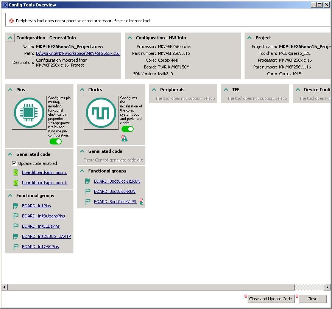Open board\boards\pin_mux.c link

[44, 172]
